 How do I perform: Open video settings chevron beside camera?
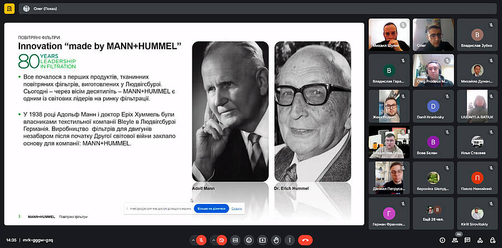[x=214, y=240]
